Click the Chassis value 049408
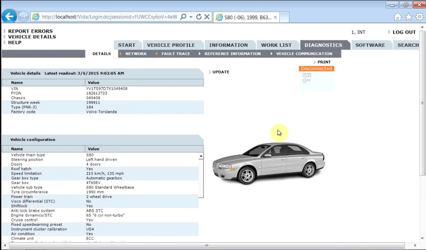The image size is (426, 250). pyautogui.click(x=93, y=98)
